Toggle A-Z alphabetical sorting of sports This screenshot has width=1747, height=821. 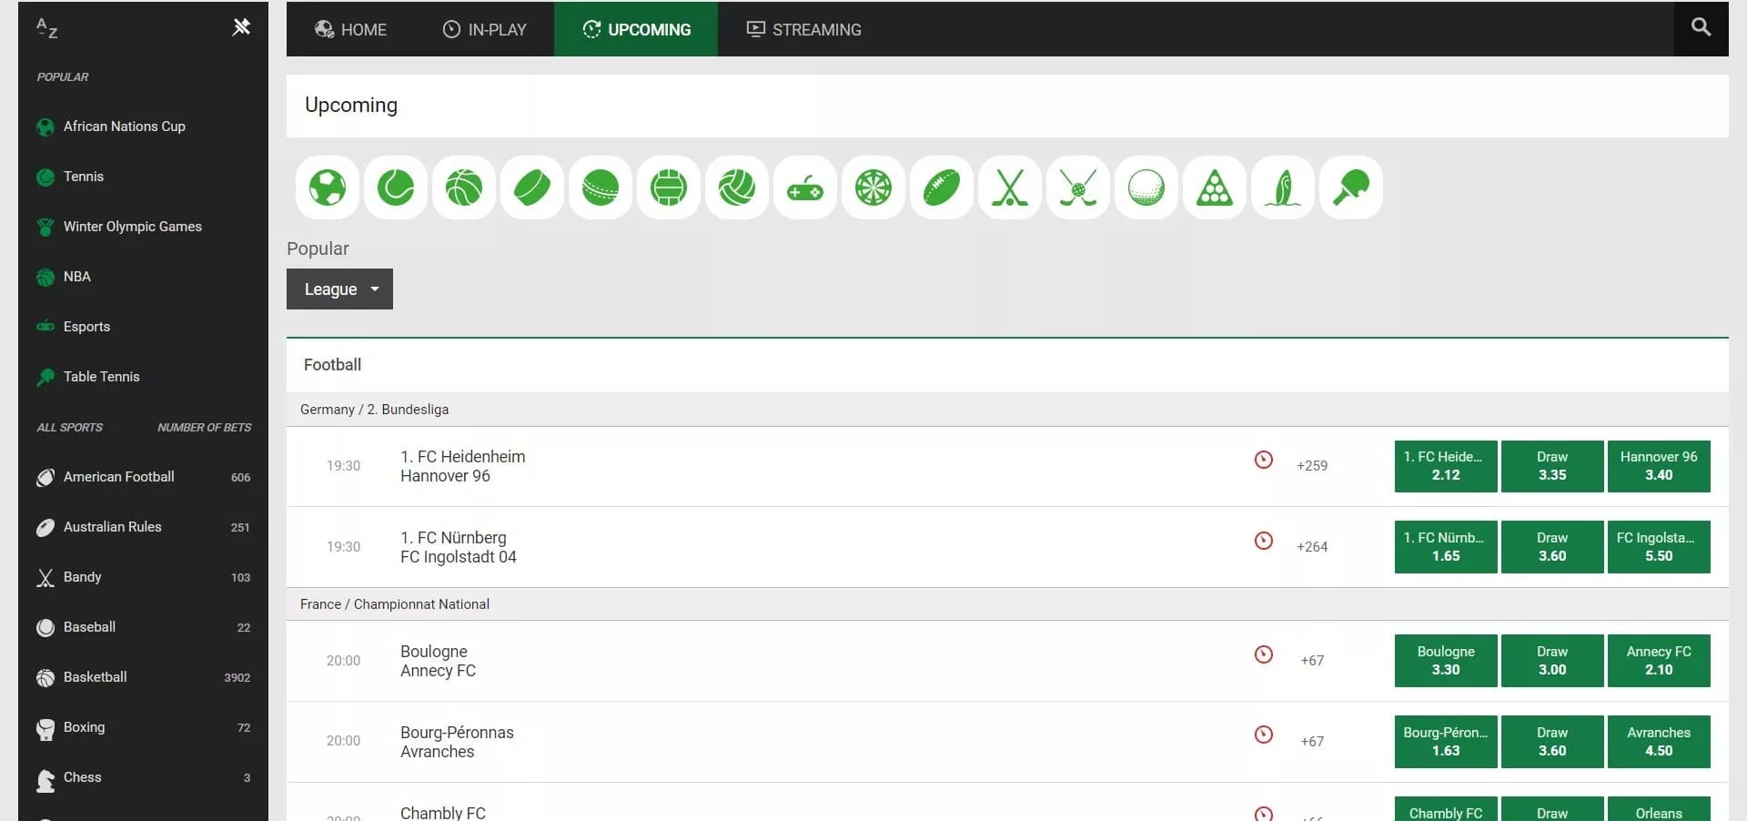(46, 28)
